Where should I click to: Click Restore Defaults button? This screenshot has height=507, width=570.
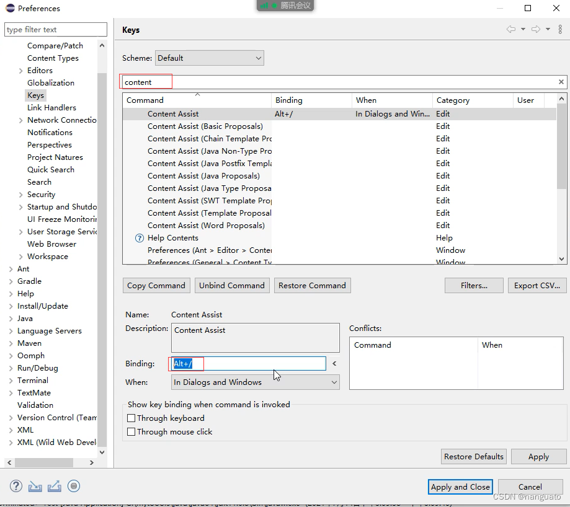[474, 457]
